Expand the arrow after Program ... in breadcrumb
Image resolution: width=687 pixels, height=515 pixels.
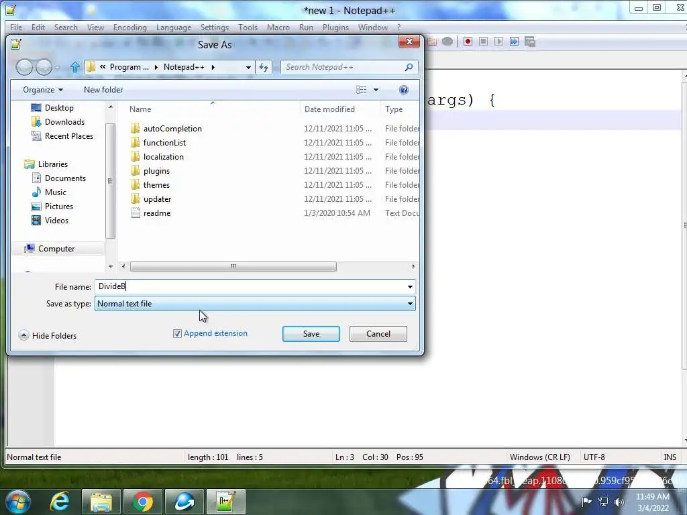pos(156,68)
